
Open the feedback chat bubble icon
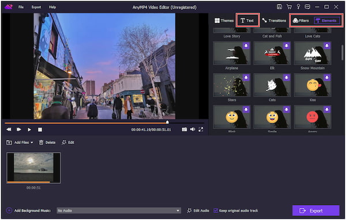pyautogui.click(x=307, y=7)
